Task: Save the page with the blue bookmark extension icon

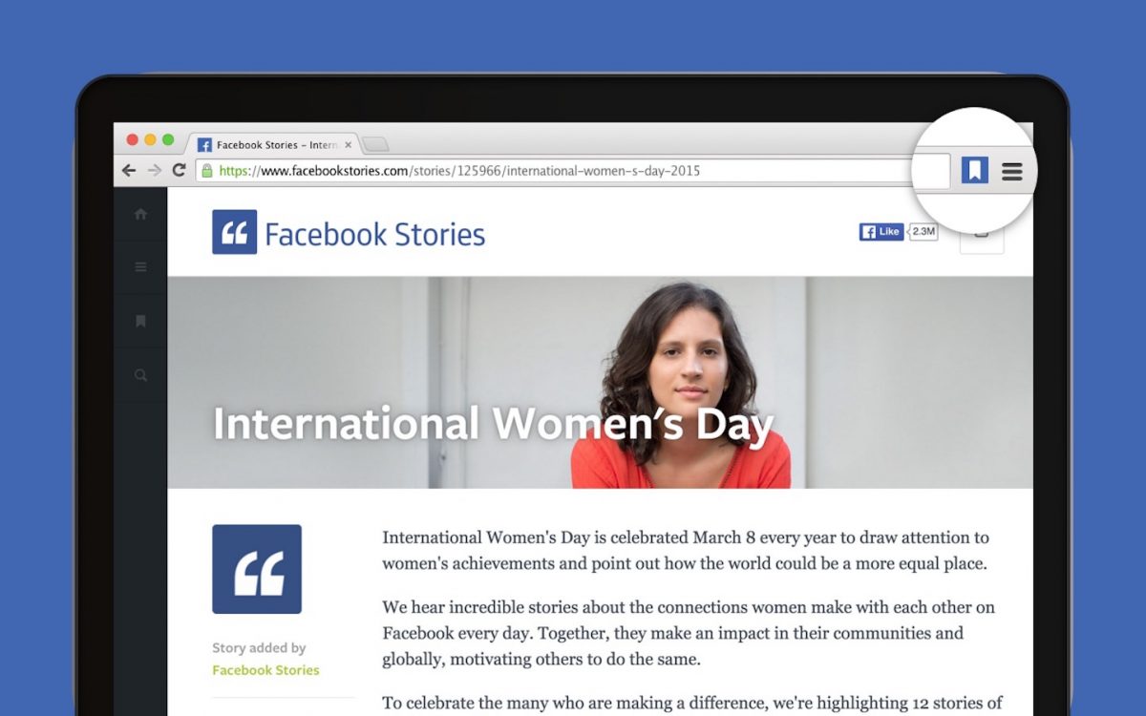Action: click(975, 171)
